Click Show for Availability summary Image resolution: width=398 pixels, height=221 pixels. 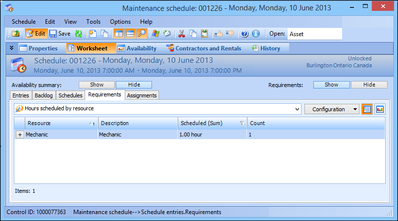point(97,85)
